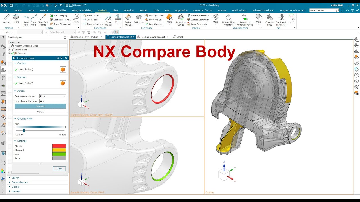Click the yellow Changed color swatch
The width and height of the screenshot is (360, 202).
pyautogui.click(x=59, y=150)
